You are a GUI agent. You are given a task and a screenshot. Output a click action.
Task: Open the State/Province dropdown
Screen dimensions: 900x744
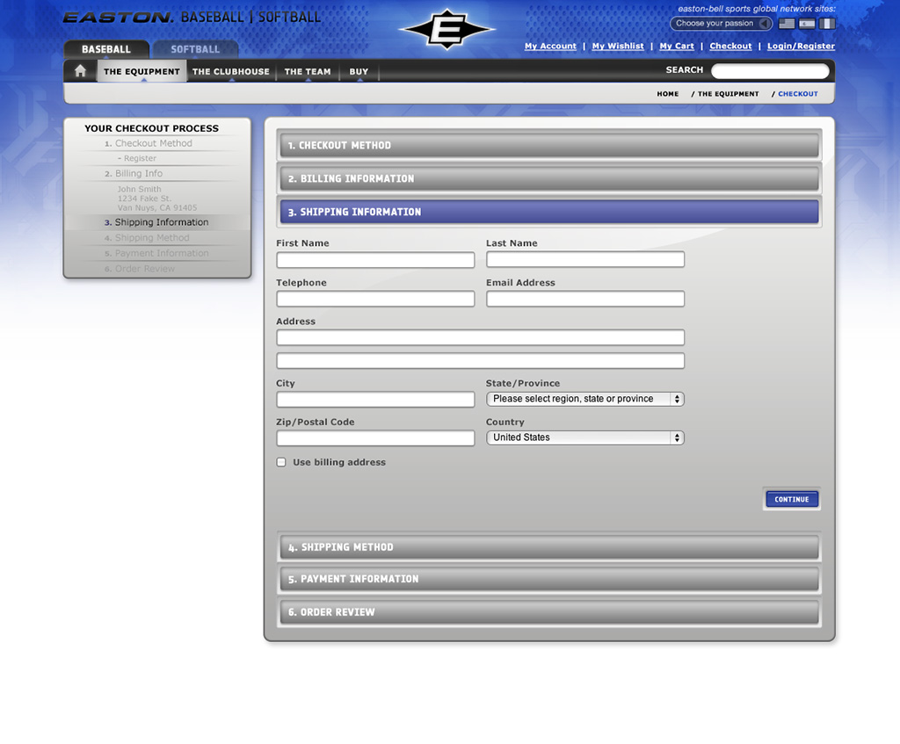point(584,399)
